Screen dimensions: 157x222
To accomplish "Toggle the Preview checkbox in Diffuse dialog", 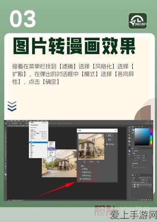I will 107,144.
